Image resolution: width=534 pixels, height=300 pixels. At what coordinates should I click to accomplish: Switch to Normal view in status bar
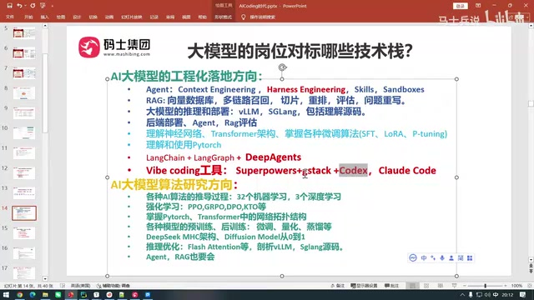pyautogui.click(x=412, y=286)
